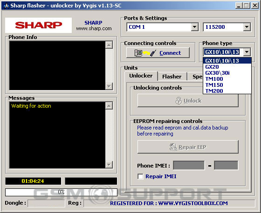The image size is (261, 213).
Task: Click the 01:04:24 timer display
Action: point(33,181)
